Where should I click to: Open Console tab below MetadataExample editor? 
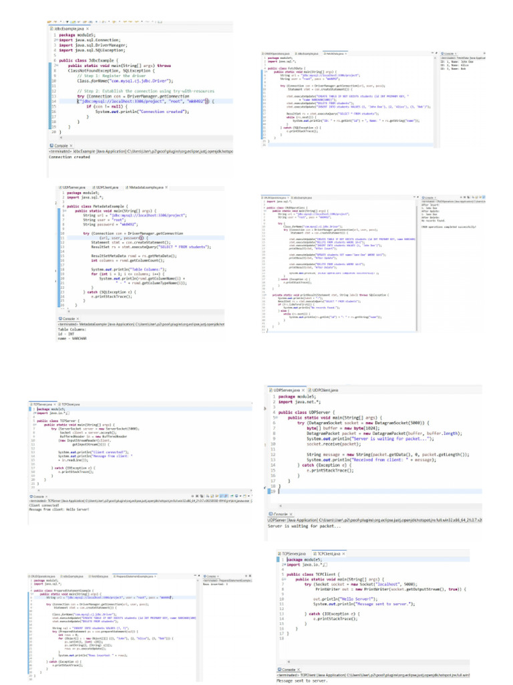[69, 319]
